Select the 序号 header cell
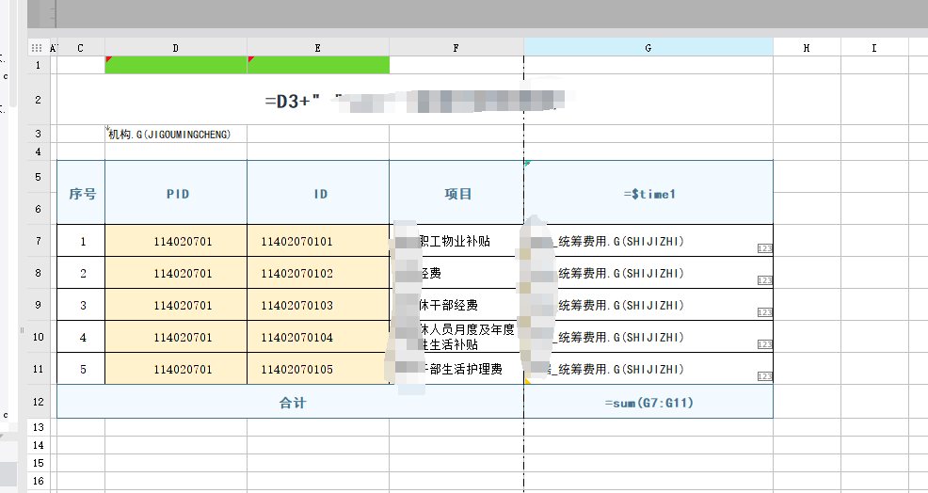 point(81,193)
